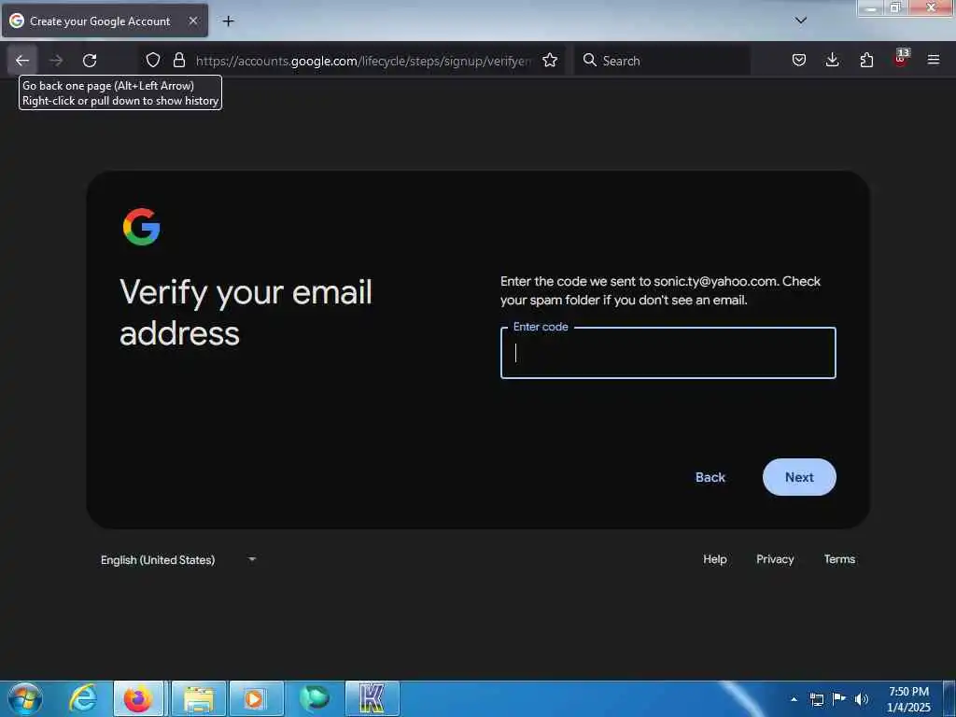Launch Internet Explorer from taskbar

(83, 698)
